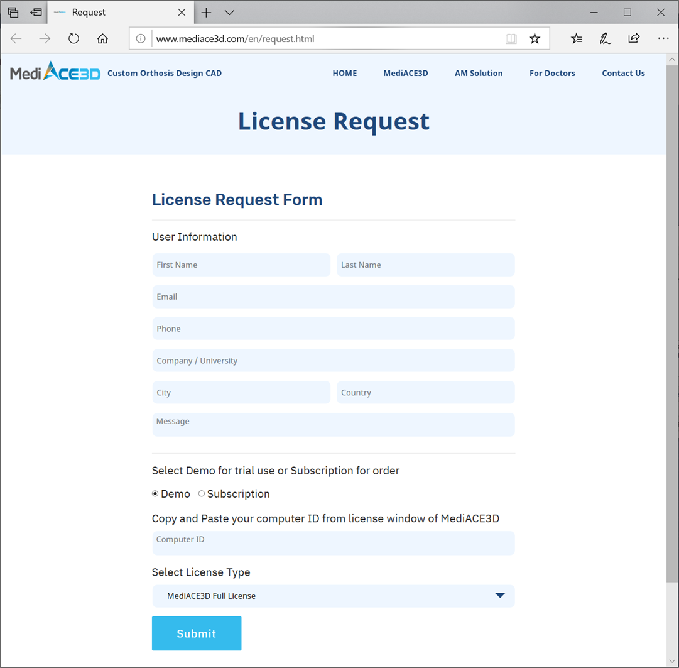Image resolution: width=679 pixels, height=668 pixels.
Task: Open browser settings and more menu
Action: click(x=663, y=38)
